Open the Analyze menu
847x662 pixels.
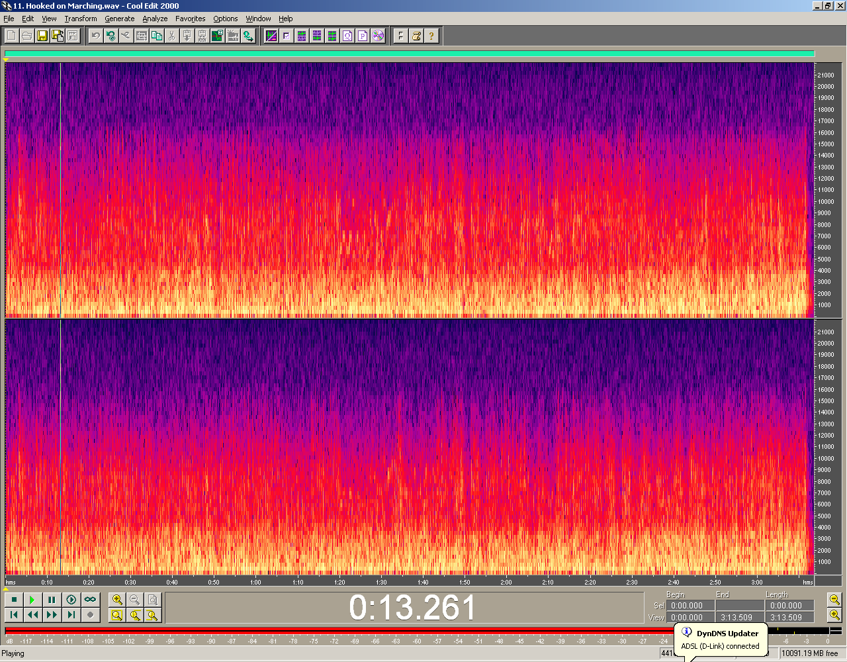155,19
